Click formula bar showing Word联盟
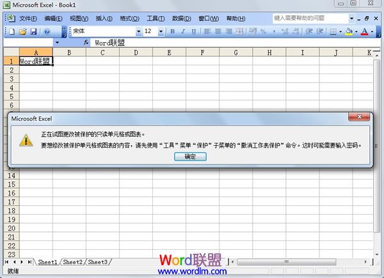Screen dimensions: 384x278 [x=235, y=43]
